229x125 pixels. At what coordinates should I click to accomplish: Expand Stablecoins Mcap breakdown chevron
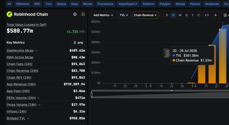tap(36, 51)
